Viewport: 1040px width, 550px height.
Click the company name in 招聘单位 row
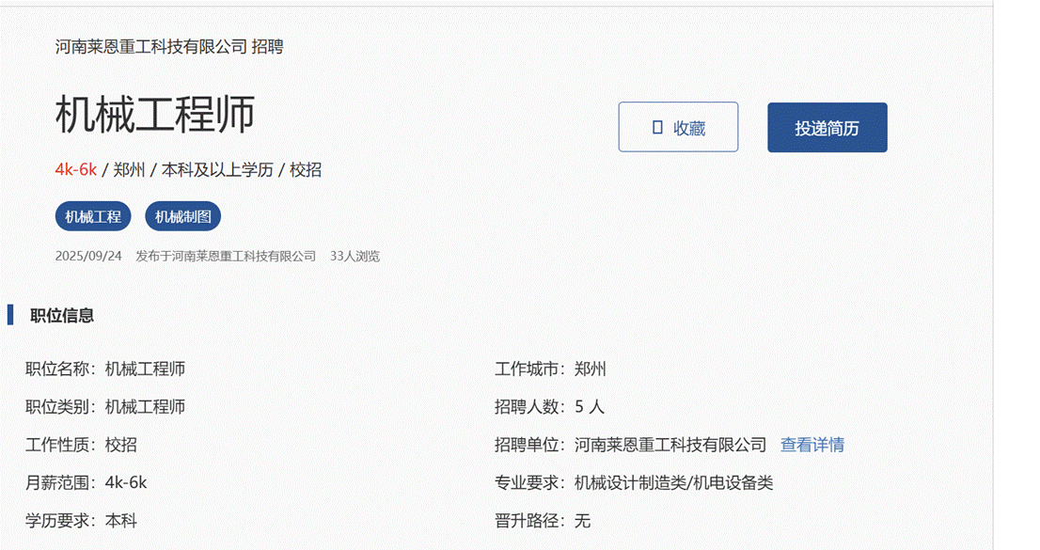click(x=670, y=446)
